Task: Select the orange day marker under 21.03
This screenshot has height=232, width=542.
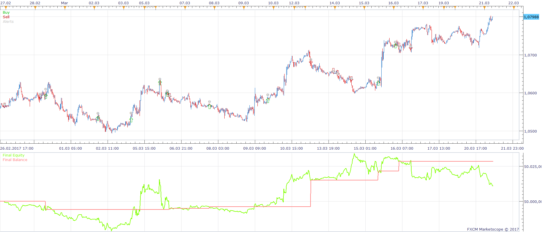Action: (x=484, y=8)
